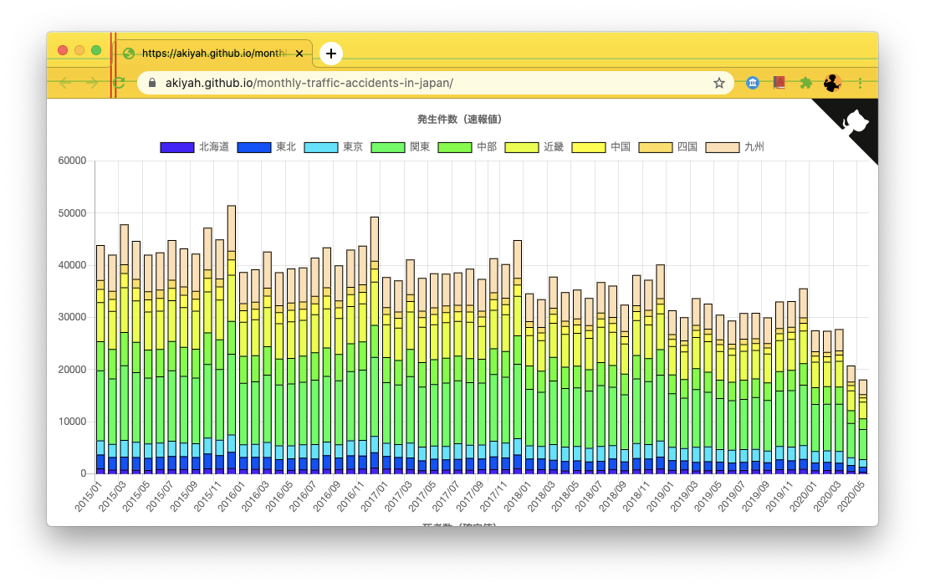
Task: Click the address bar URL field
Action: click(436, 83)
